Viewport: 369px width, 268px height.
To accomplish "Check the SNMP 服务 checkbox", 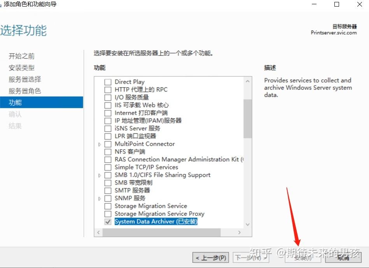I will (x=108, y=198).
